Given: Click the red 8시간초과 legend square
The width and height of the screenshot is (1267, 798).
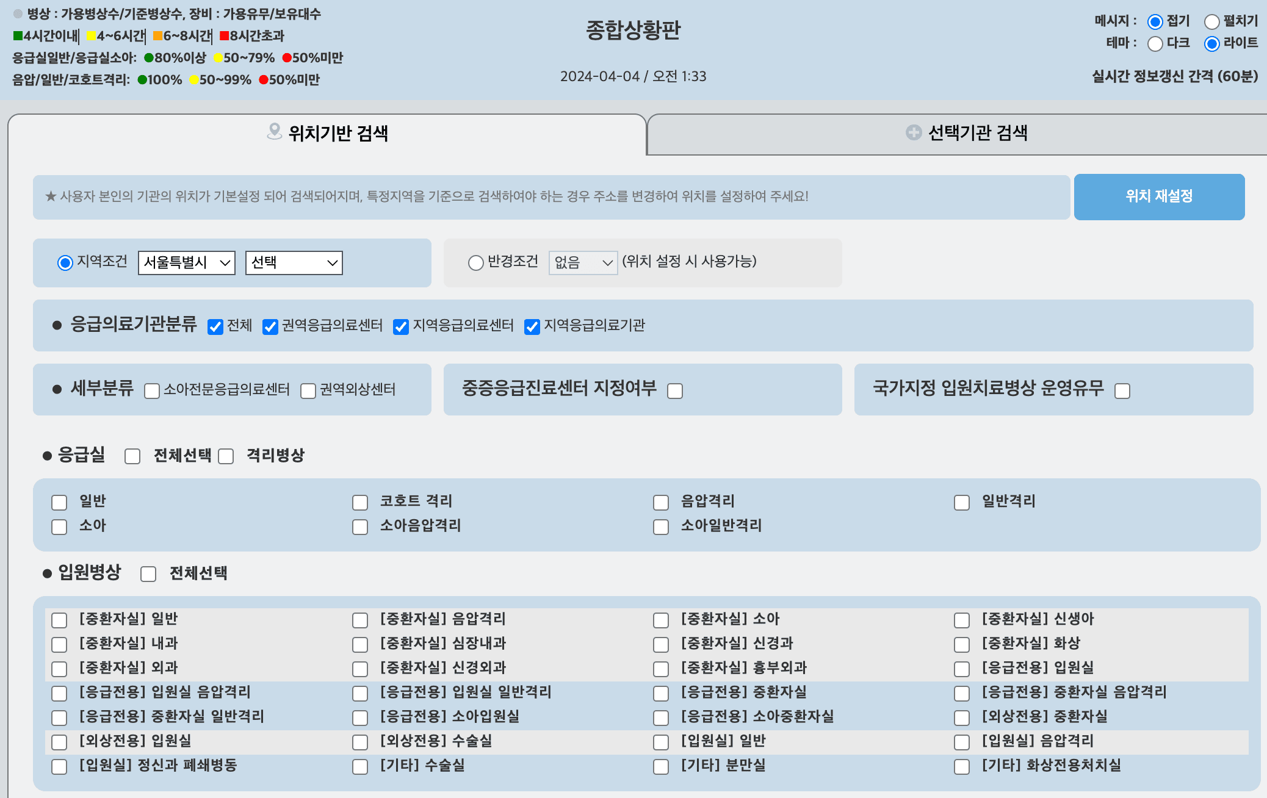Looking at the screenshot, I should 224,36.
